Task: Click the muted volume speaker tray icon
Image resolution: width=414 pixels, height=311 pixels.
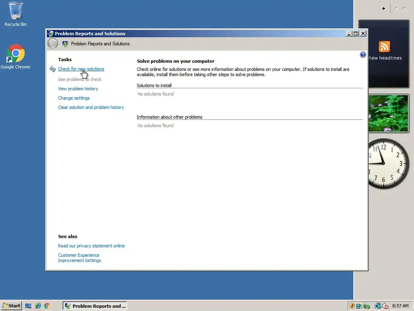Action: (x=385, y=306)
